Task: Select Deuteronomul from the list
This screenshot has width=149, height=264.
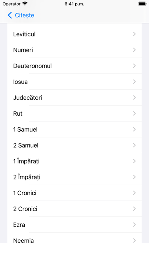Action: point(74,66)
